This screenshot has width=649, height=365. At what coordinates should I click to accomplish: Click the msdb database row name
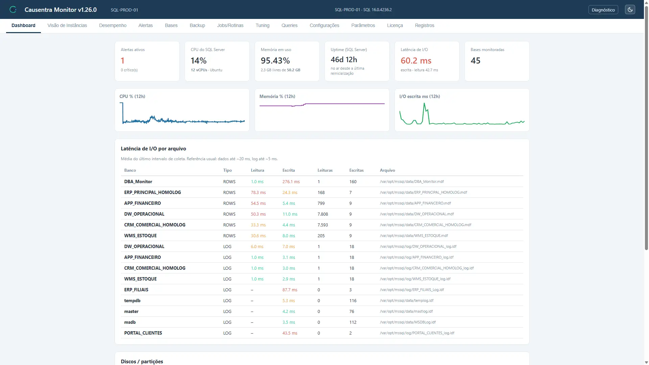tap(130, 322)
